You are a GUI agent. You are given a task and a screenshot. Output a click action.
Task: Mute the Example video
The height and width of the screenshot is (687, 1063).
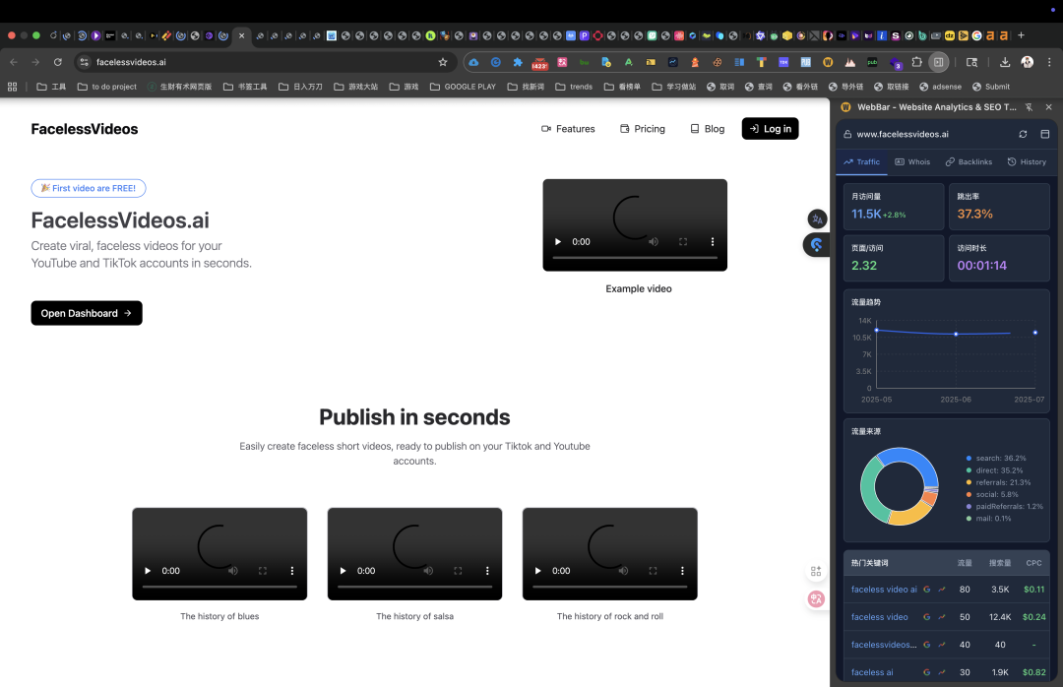653,242
